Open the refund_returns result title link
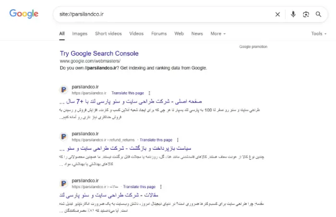Screen dimensions: 336x217 click(125, 148)
